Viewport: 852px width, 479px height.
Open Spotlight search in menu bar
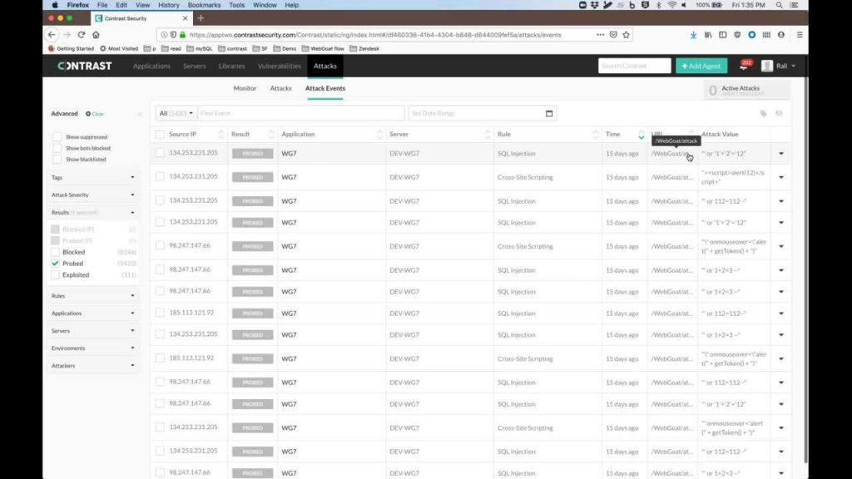[x=779, y=5]
